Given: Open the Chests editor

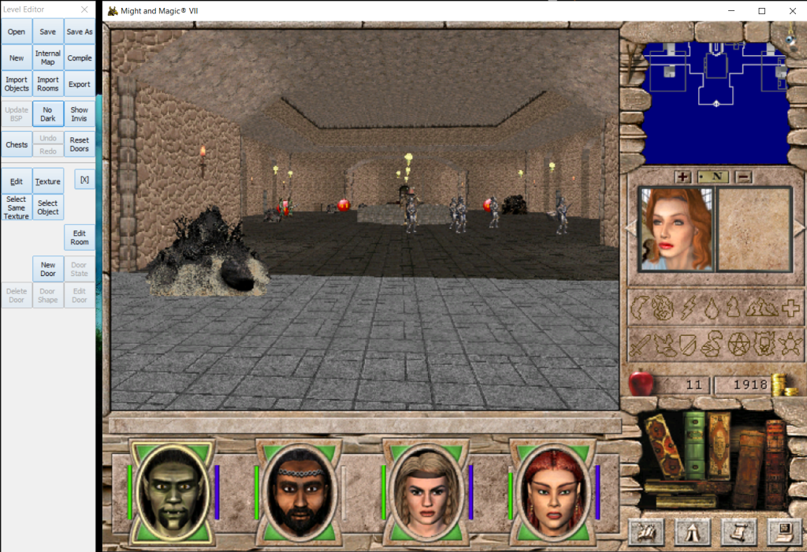Looking at the screenshot, I should click(17, 144).
